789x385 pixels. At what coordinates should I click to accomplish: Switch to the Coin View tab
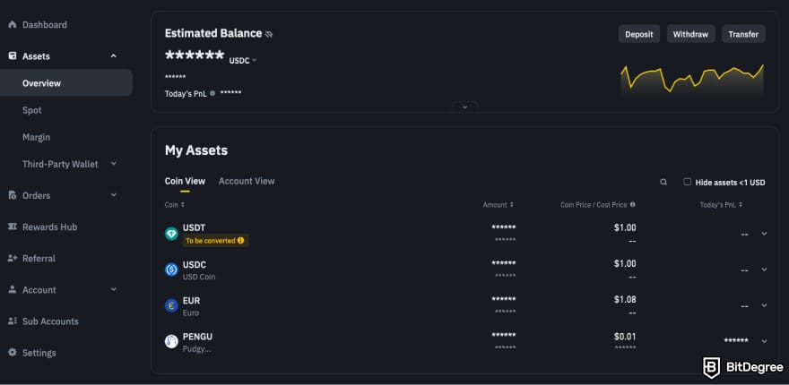(x=185, y=182)
